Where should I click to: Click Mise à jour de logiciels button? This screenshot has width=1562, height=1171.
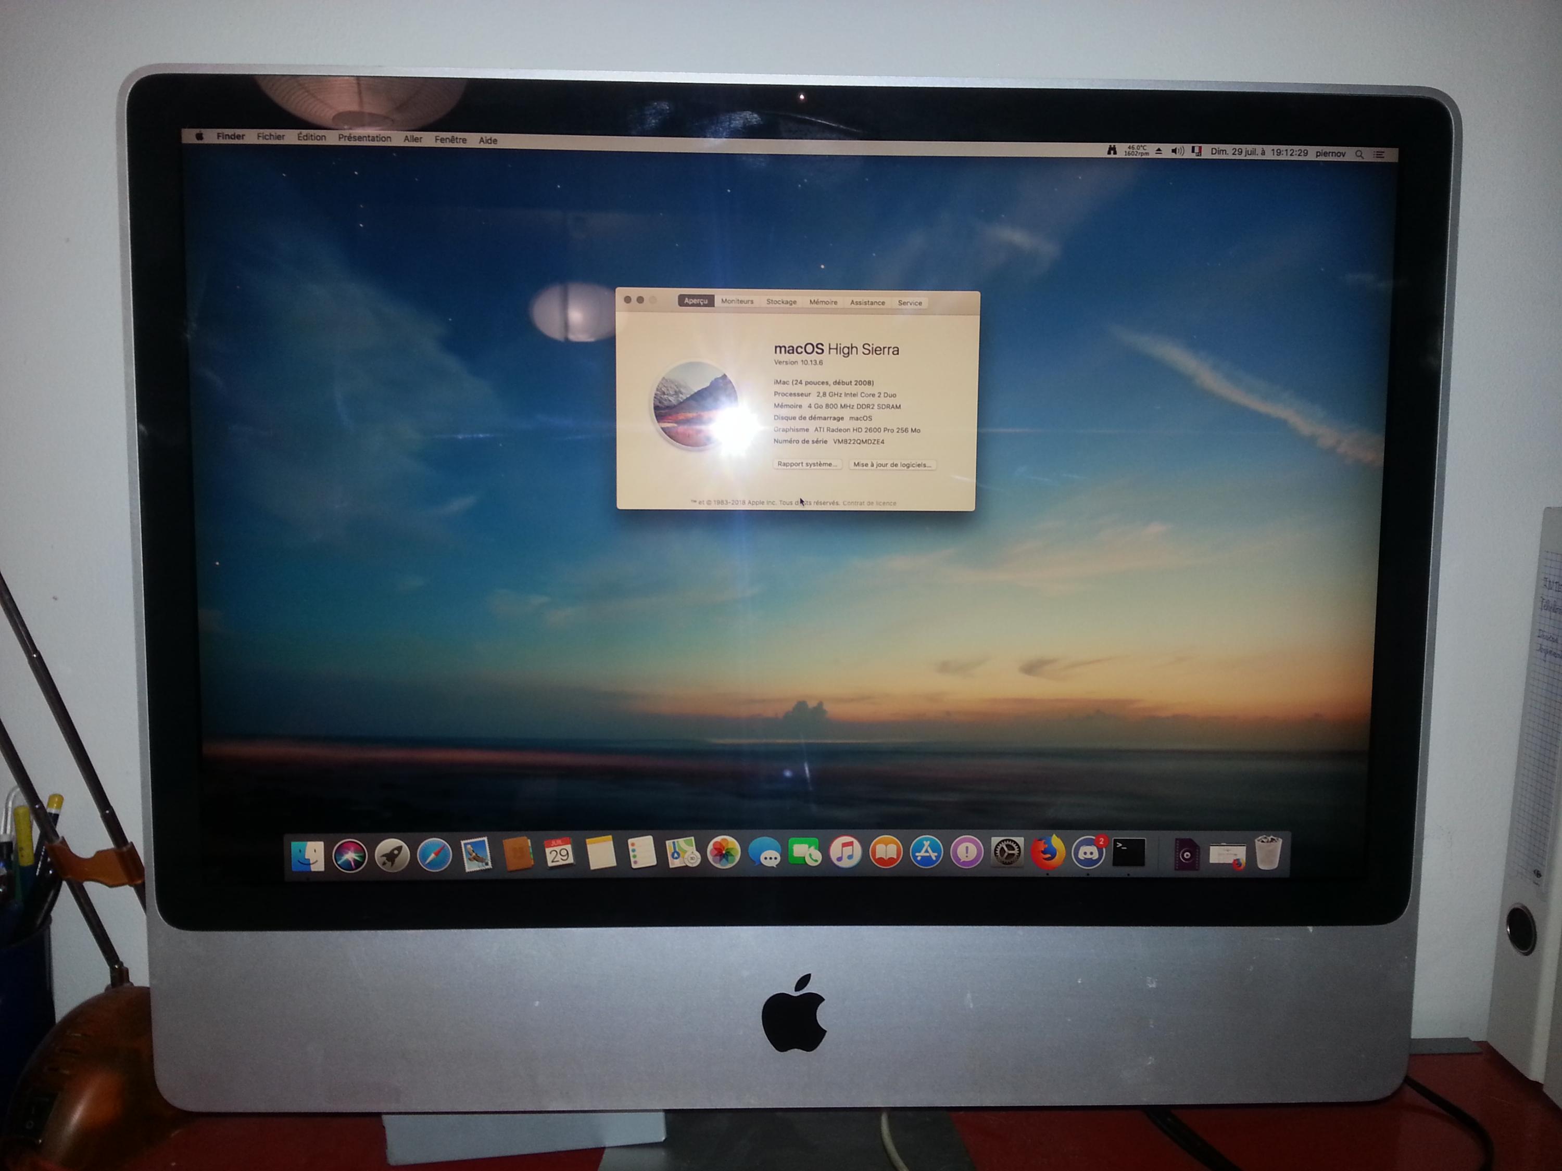[x=892, y=464]
